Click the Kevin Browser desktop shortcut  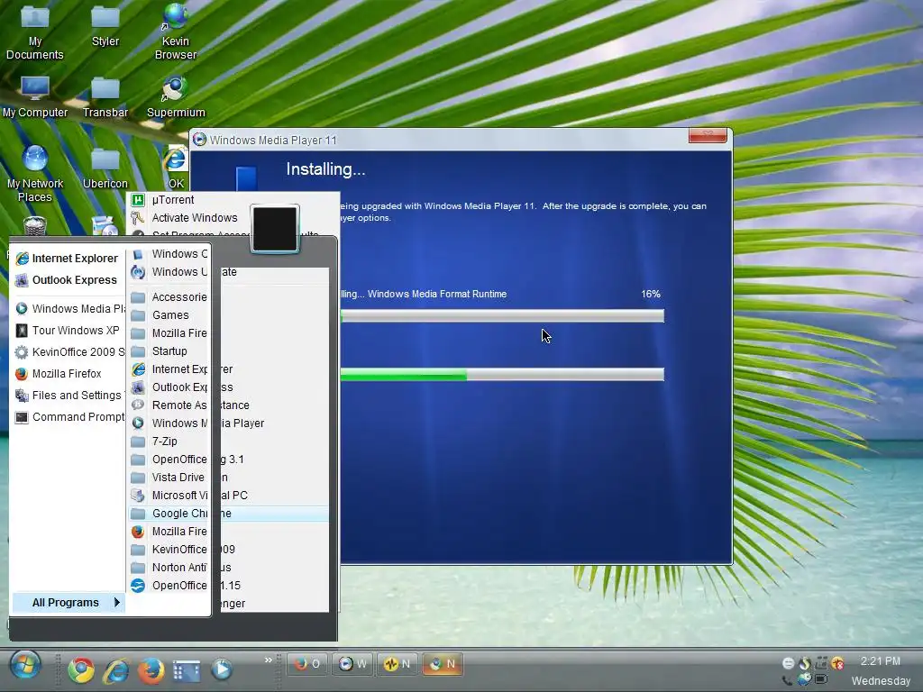[176, 32]
